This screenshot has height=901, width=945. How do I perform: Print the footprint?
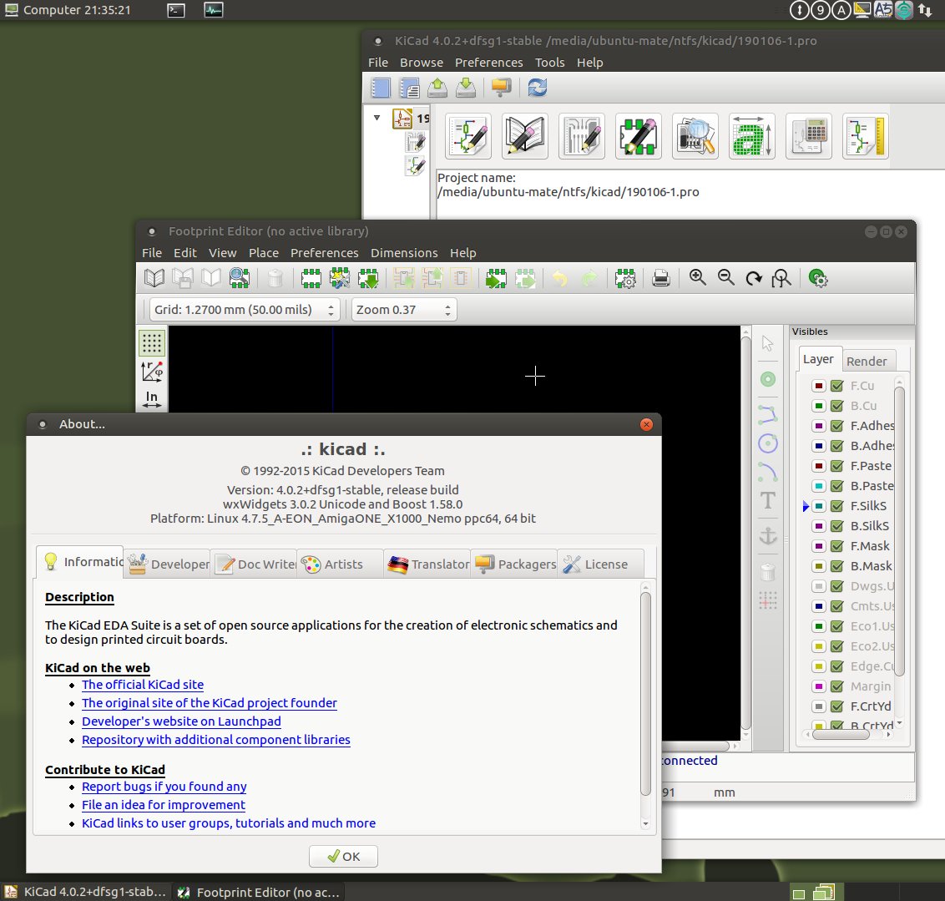(x=661, y=278)
